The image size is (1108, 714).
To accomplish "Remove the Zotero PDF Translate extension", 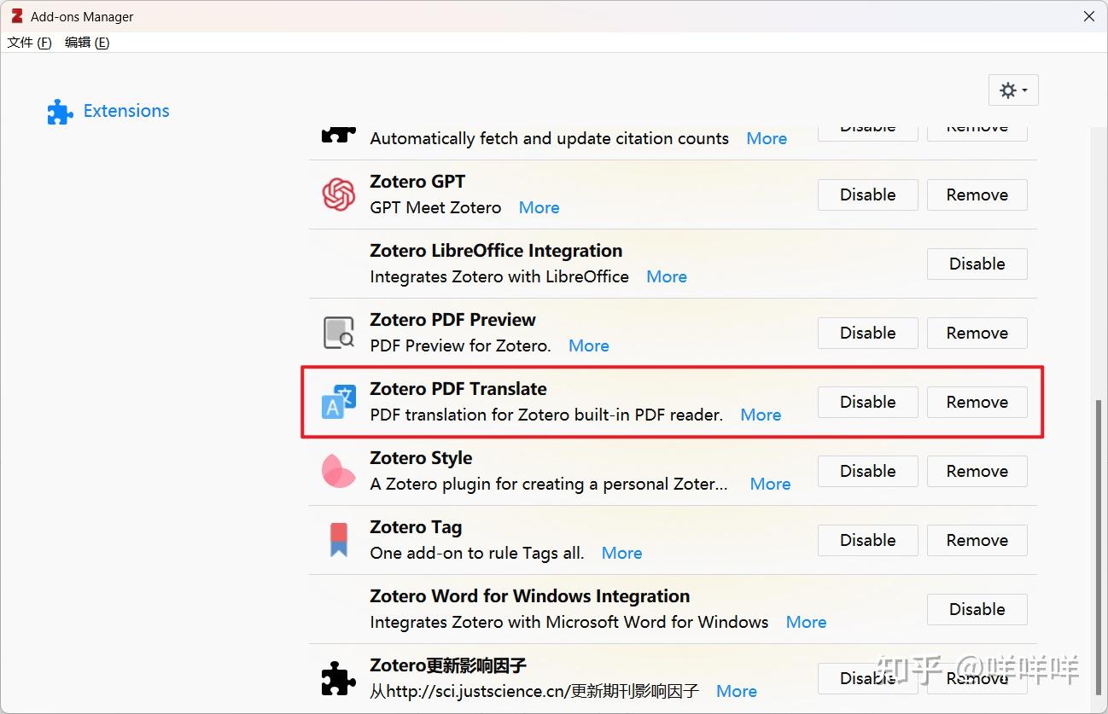I will (977, 402).
